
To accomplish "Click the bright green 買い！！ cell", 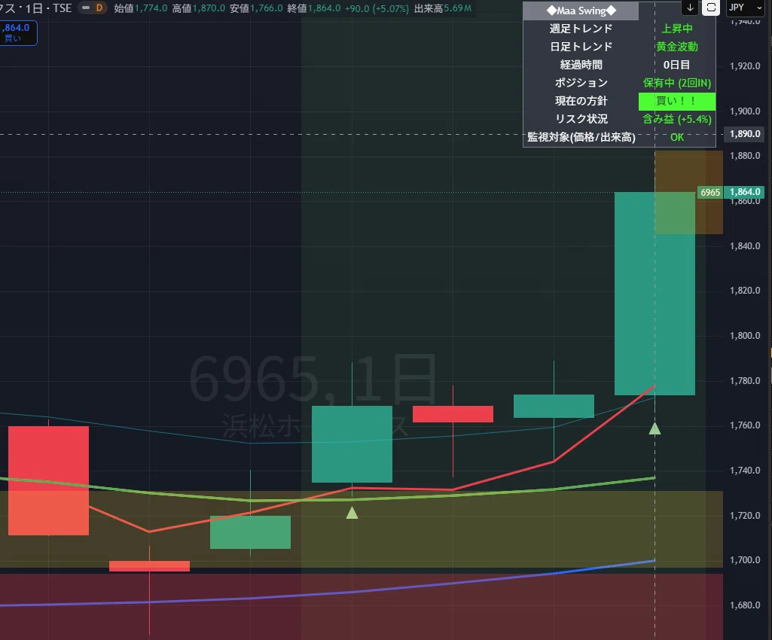I will (x=677, y=102).
